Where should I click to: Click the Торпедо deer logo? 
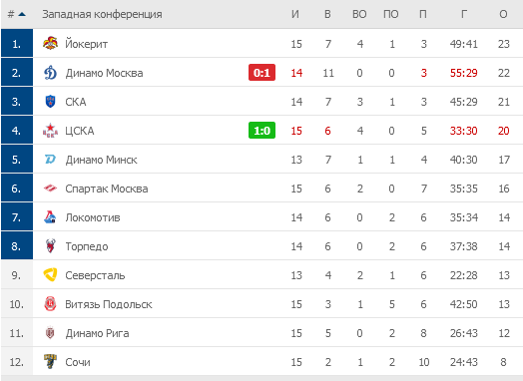[50, 246]
